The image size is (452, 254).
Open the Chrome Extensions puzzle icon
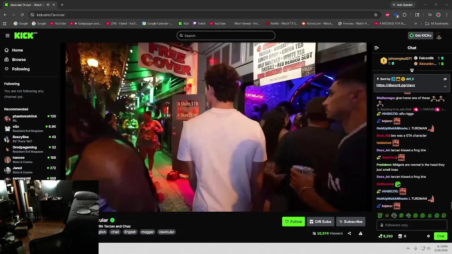point(405,15)
